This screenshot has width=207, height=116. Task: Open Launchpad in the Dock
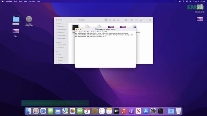pos(36,111)
